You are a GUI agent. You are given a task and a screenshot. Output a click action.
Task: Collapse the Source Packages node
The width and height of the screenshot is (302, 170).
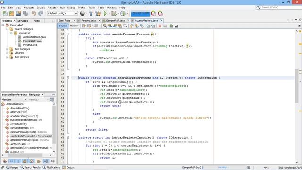7,29
